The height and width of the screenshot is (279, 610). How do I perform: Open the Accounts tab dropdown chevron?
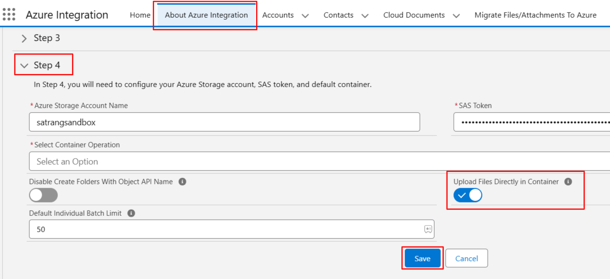coord(305,15)
